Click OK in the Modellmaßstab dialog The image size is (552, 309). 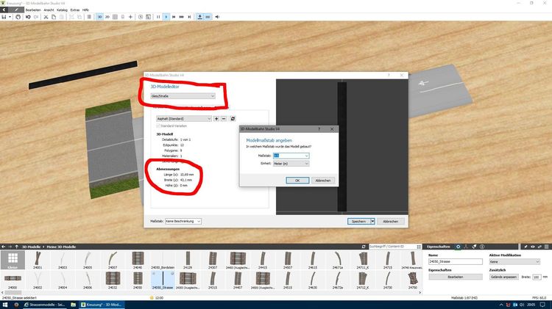click(297, 181)
